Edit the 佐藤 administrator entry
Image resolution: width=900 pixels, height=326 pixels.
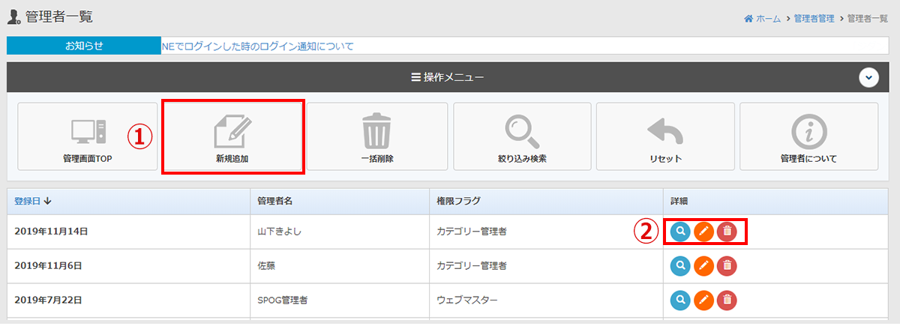[703, 265]
